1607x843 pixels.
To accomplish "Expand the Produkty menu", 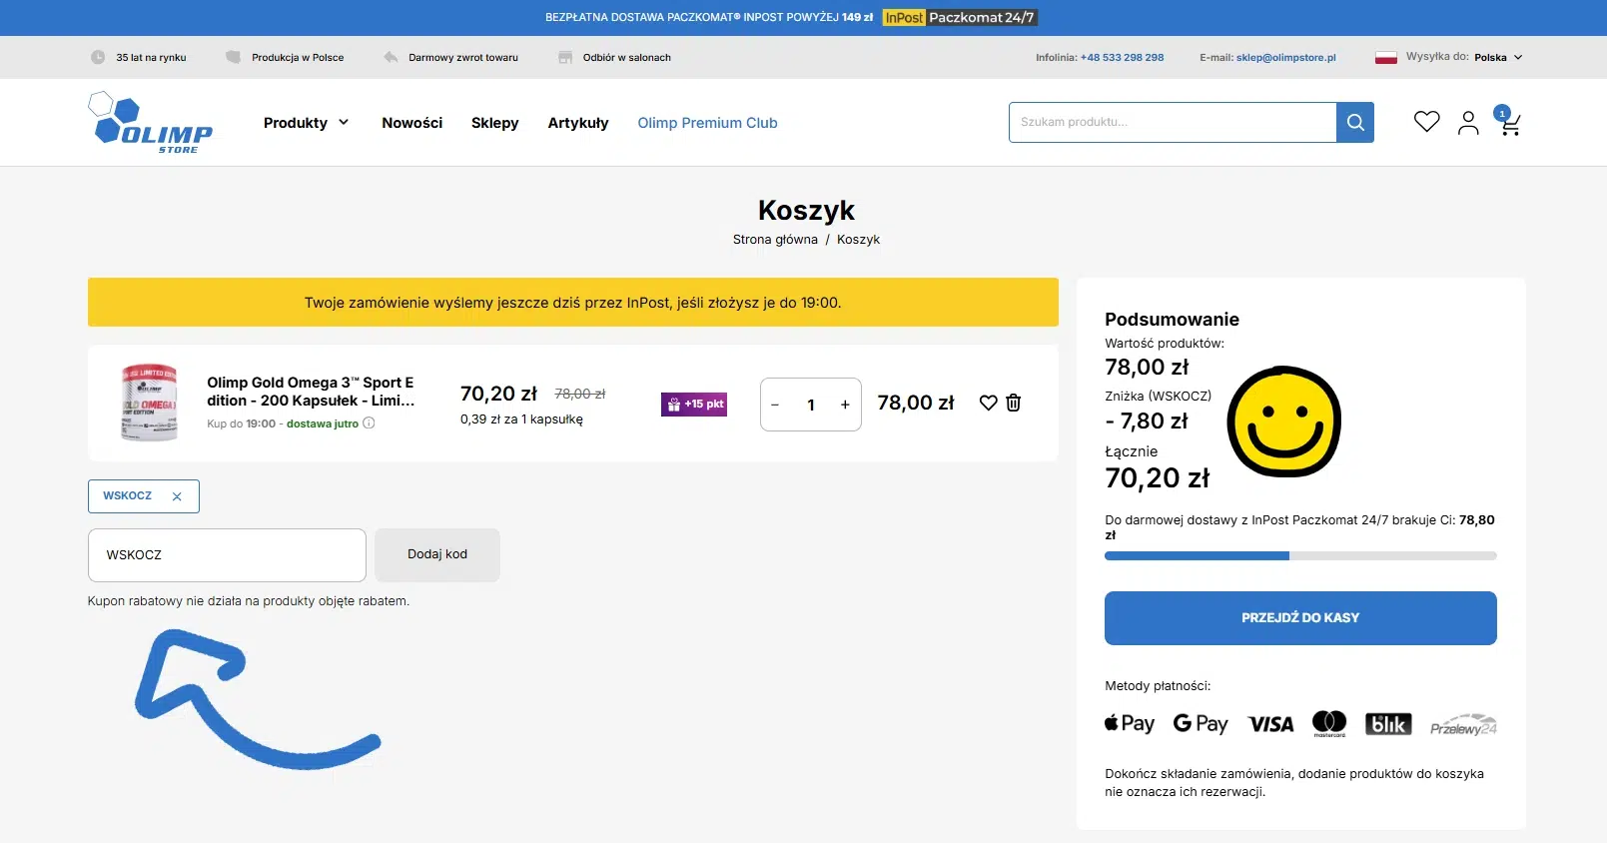I will click(307, 123).
